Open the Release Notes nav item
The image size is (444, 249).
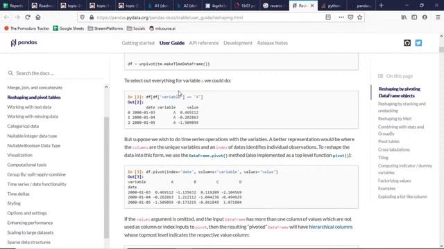coord(273,43)
